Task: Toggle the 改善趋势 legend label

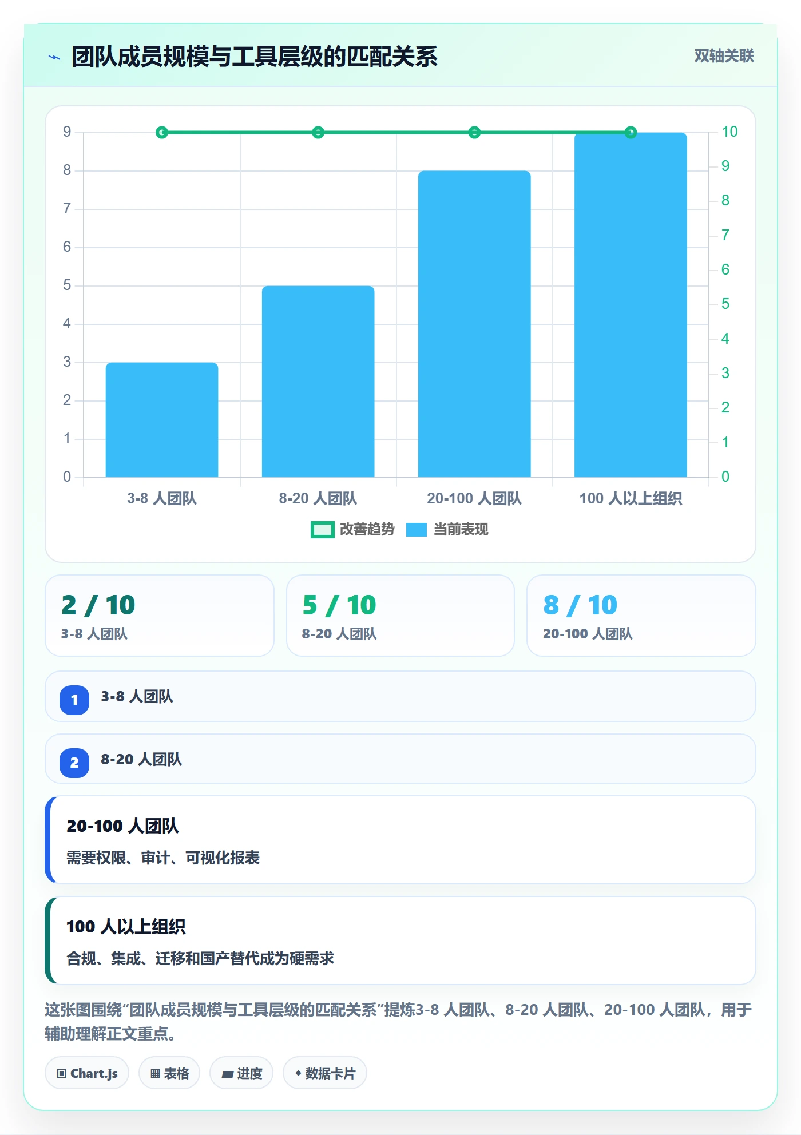Action: pos(367,530)
